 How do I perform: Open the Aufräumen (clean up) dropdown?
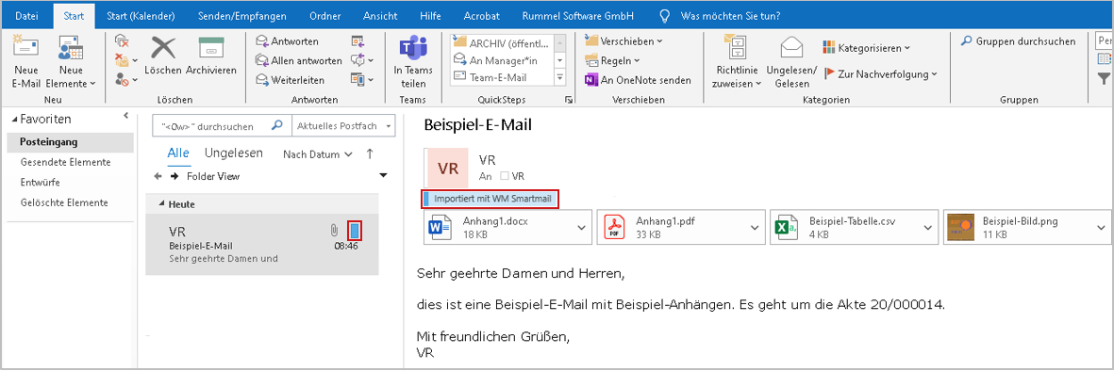[x=125, y=61]
